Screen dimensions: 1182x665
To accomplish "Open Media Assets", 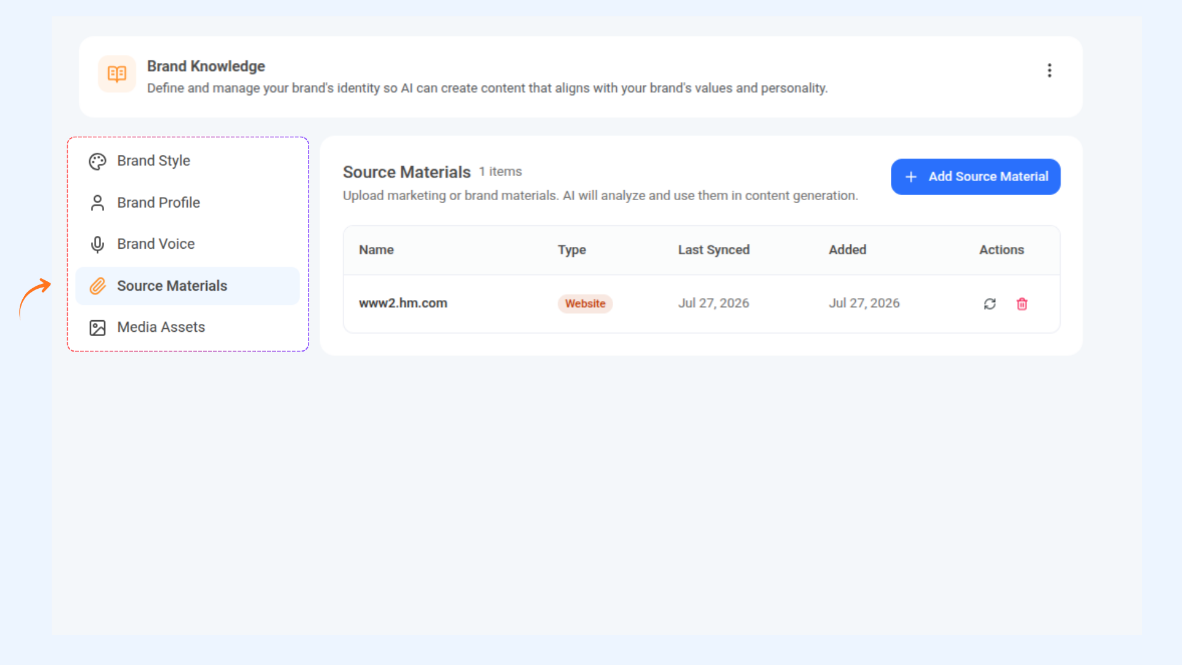I will coord(187,327).
